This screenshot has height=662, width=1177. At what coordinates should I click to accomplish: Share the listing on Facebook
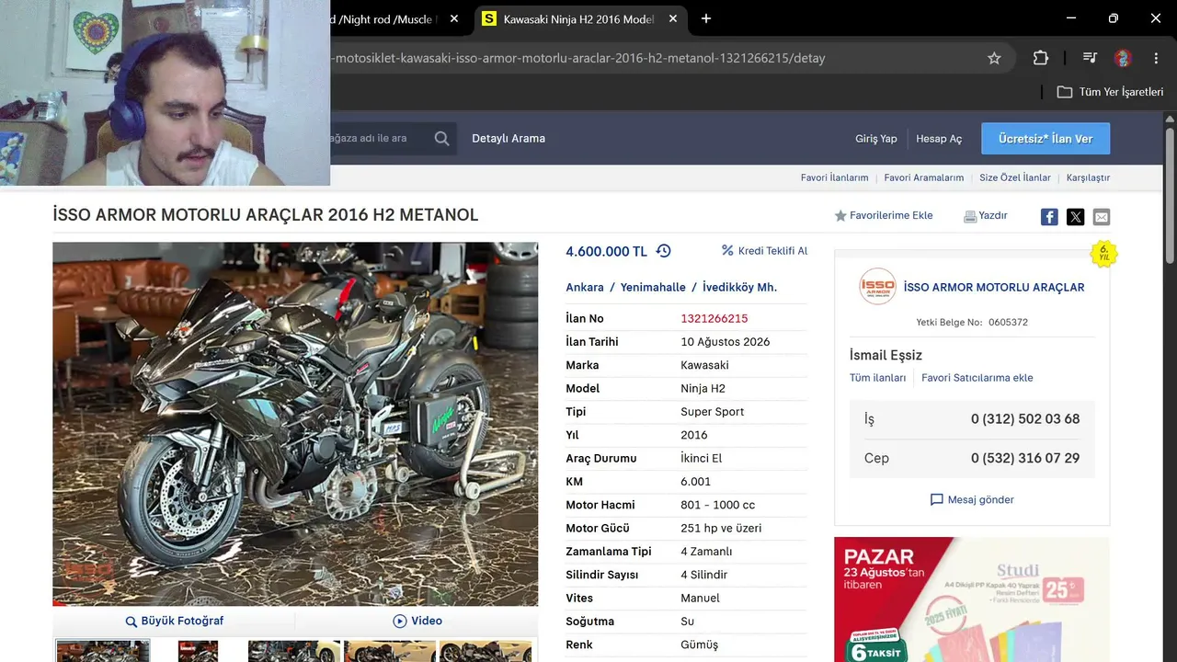click(x=1049, y=217)
